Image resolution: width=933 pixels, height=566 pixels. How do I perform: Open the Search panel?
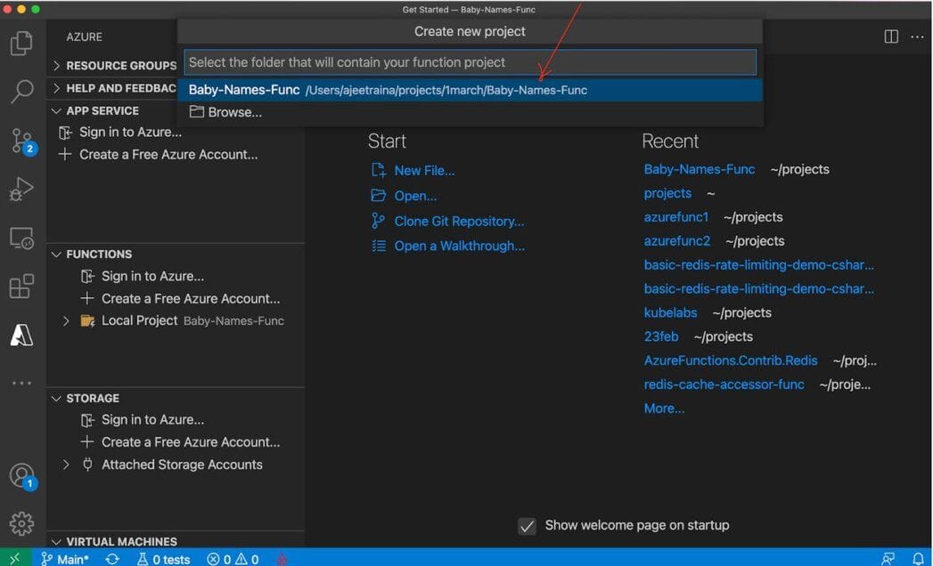[x=22, y=92]
